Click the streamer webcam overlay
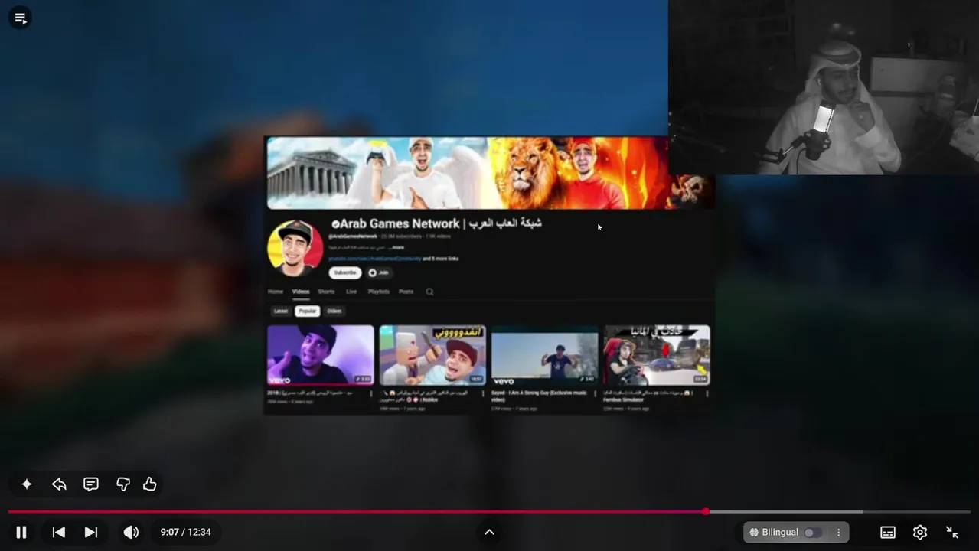 (824, 87)
